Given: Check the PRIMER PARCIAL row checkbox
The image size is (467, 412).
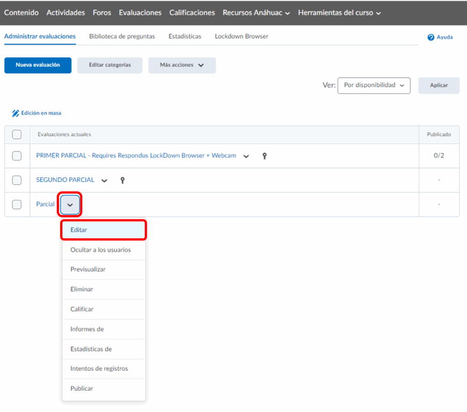Looking at the screenshot, I should pyautogui.click(x=17, y=156).
